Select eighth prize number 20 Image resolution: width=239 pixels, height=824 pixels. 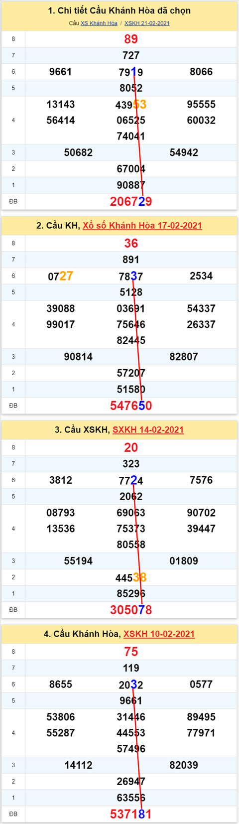131,448
